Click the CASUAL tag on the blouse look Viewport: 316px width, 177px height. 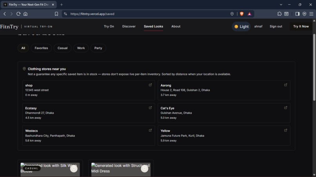31,168
